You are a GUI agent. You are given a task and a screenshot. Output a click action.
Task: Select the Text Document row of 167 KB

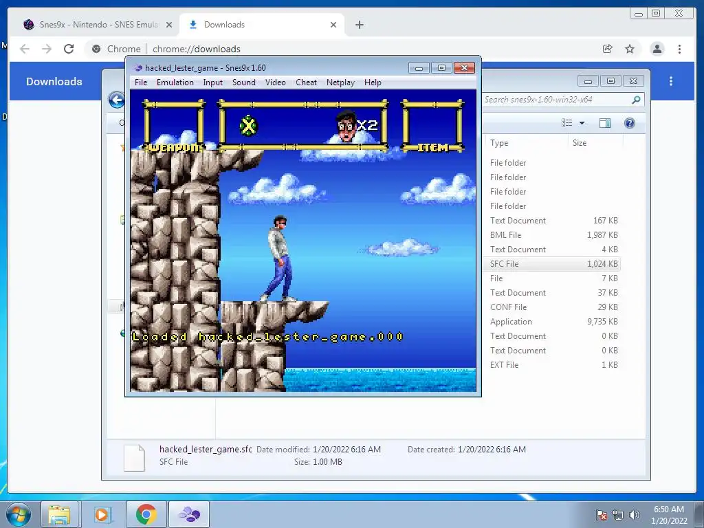coord(552,221)
